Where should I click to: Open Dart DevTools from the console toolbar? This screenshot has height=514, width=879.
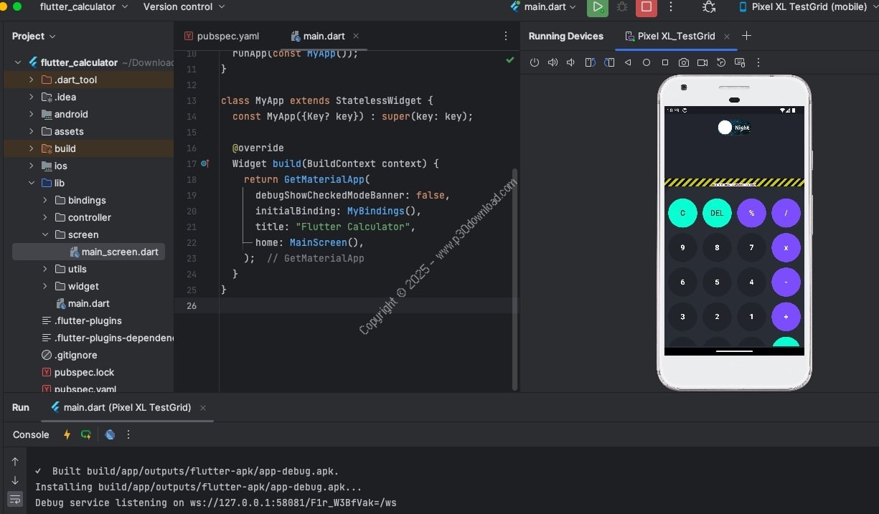coord(110,434)
